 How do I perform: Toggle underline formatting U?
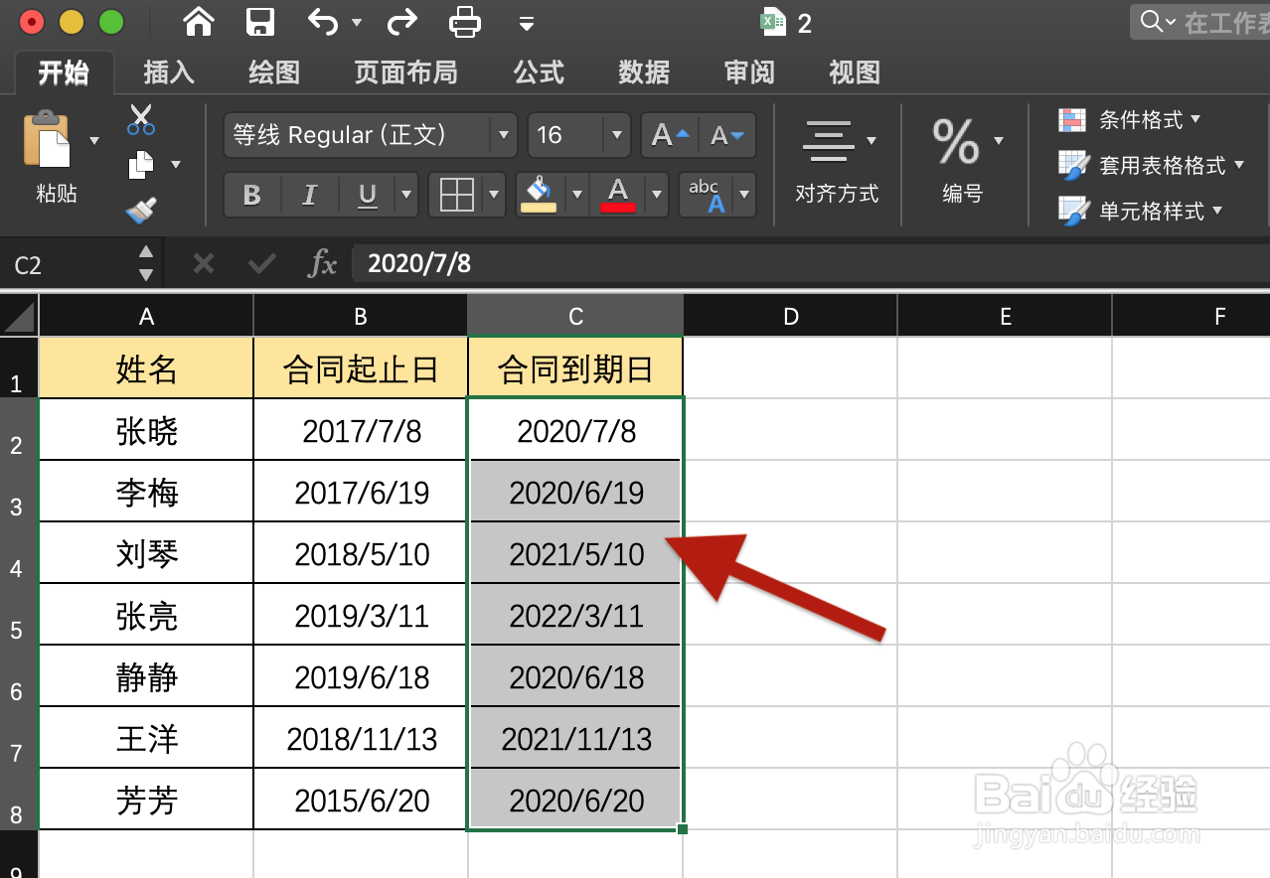pos(368,195)
